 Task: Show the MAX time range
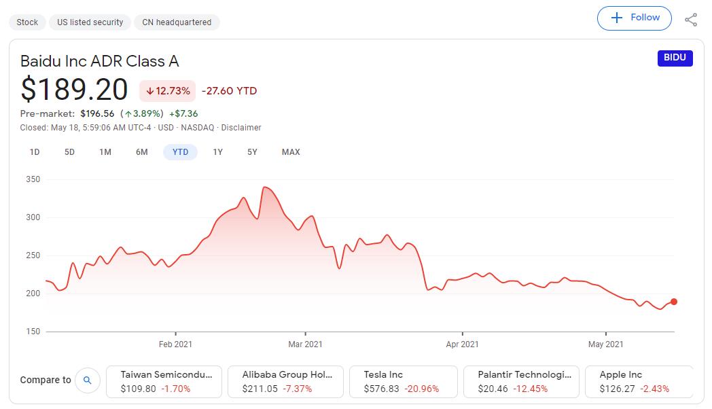coord(291,152)
